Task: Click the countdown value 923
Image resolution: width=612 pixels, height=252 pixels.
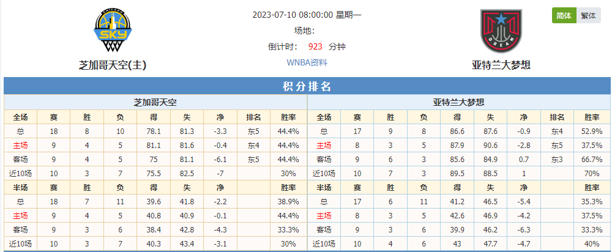Action: tap(315, 47)
